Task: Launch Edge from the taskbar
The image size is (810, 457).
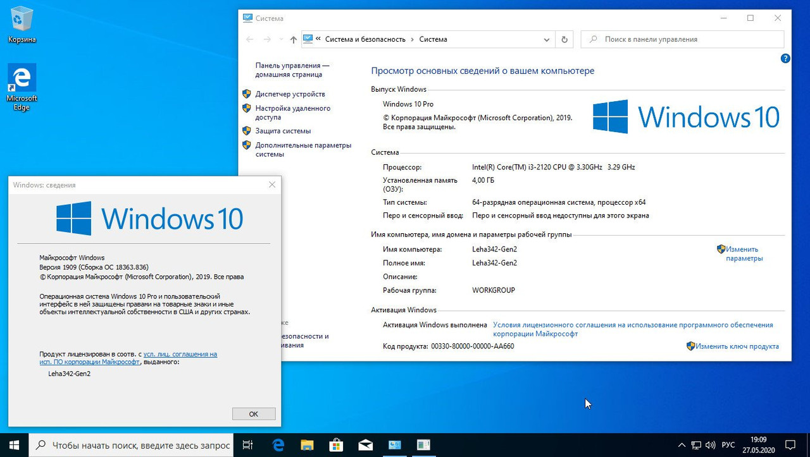Action: [278, 445]
